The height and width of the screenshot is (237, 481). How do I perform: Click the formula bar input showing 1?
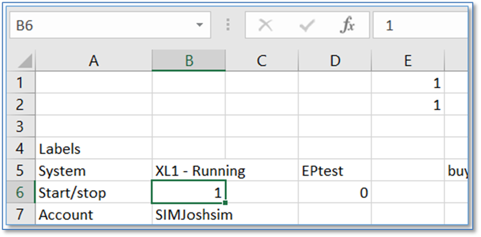pyautogui.click(x=421, y=26)
